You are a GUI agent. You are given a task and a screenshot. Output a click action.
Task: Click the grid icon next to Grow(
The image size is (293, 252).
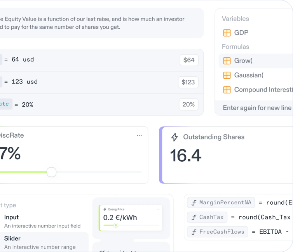[227, 61]
